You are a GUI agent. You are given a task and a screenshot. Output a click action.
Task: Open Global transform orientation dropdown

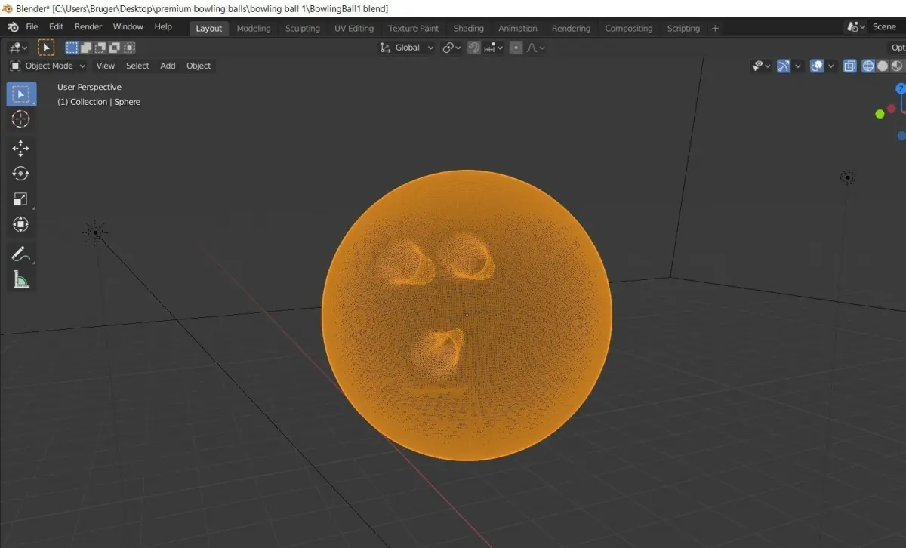coord(407,48)
